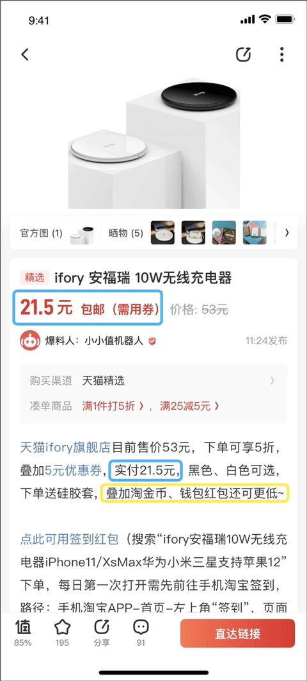Tap the 分享 share icon at bottom
Image resolution: width=307 pixels, height=681 pixels.
pyautogui.click(x=102, y=628)
